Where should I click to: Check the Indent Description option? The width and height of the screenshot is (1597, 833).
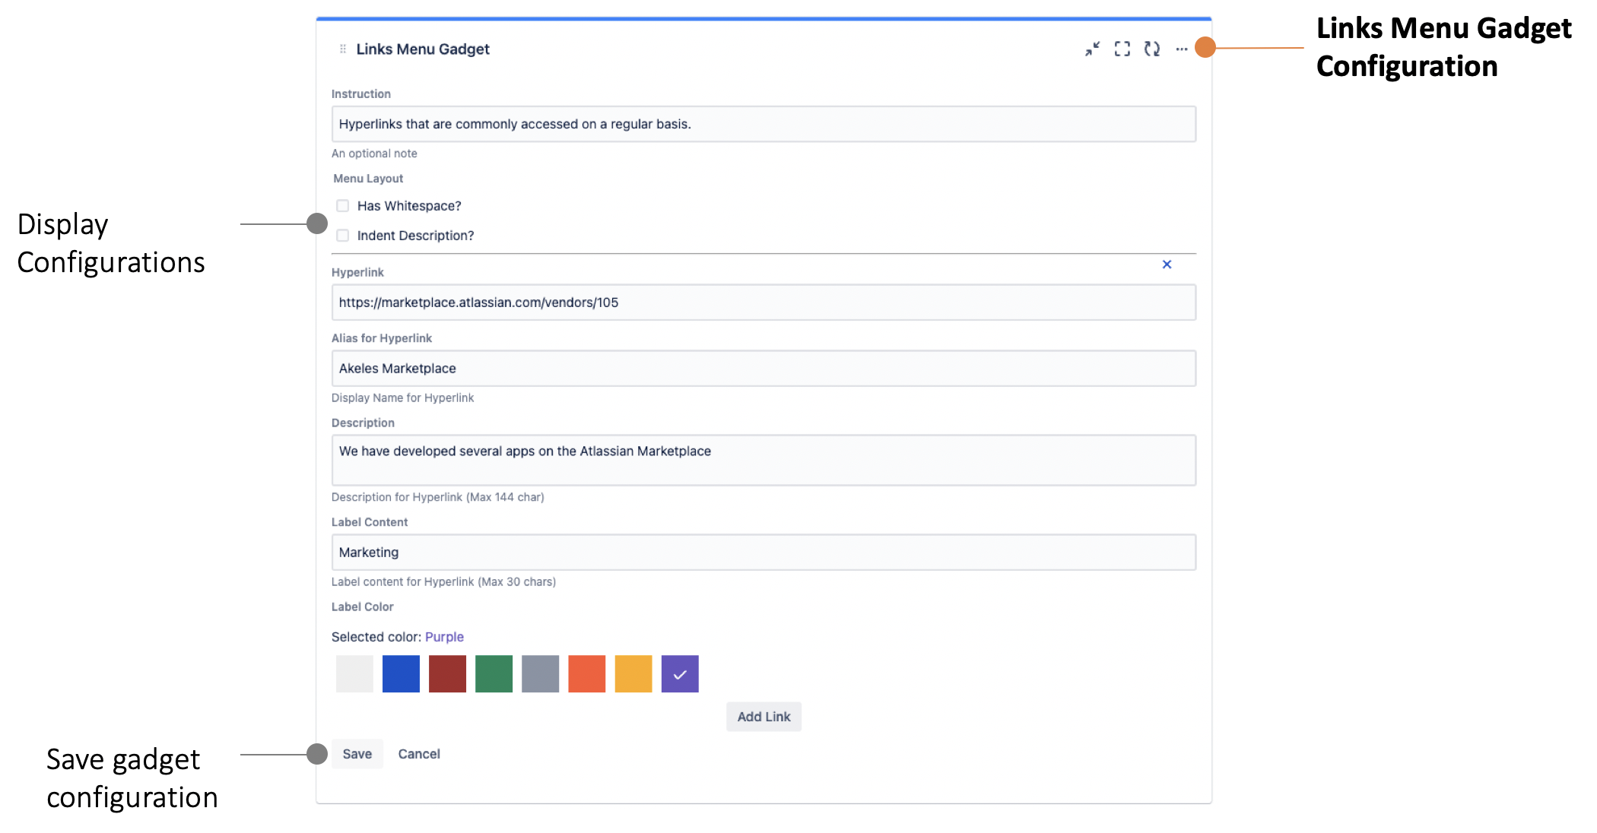click(x=342, y=236)
